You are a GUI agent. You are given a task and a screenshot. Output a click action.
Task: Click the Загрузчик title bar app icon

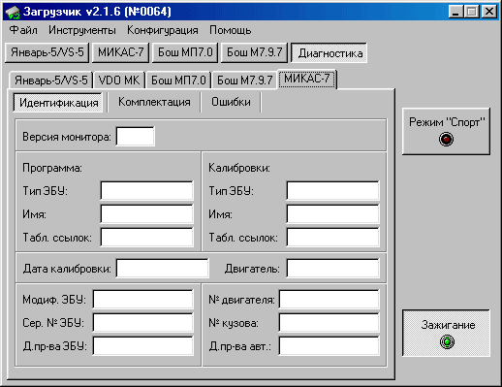tap(13, 12)
